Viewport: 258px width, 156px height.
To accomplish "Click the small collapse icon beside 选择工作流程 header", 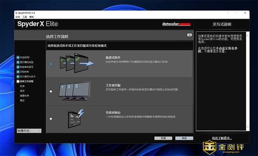I will tap(189, 35).
